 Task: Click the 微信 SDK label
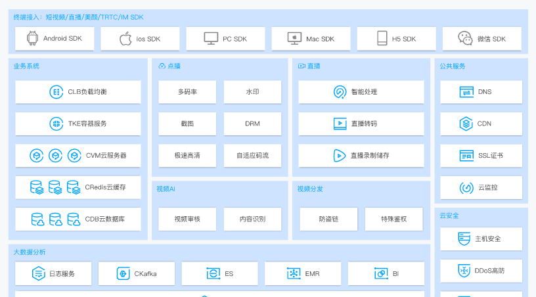491,39
